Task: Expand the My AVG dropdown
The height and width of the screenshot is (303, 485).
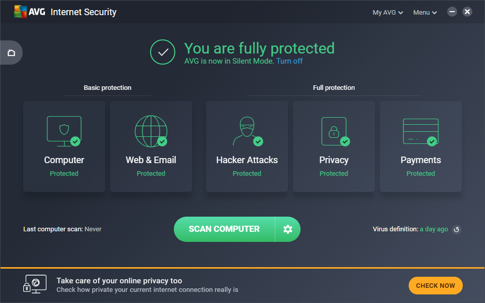Action: pos(387,13)
